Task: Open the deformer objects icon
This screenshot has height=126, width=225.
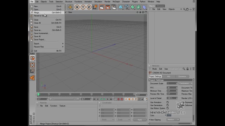Action: [x=144, y=7]
